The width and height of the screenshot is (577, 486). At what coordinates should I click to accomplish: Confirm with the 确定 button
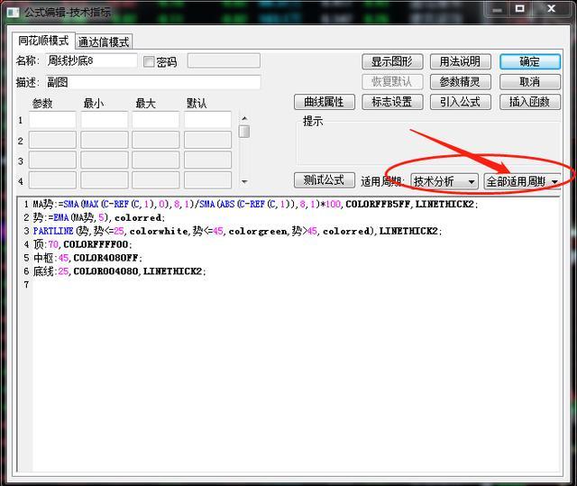[530, 61]
